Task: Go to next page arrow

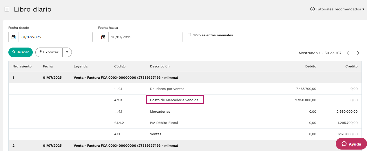Action: [357, 53]
